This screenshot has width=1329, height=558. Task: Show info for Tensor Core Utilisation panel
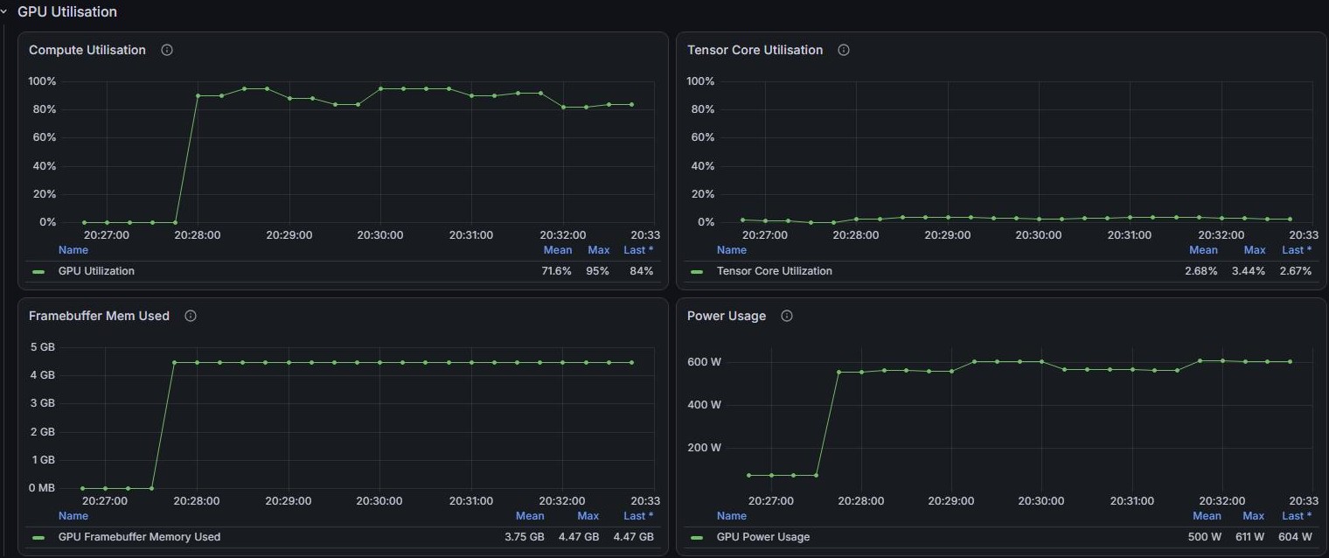coord(844,50)
